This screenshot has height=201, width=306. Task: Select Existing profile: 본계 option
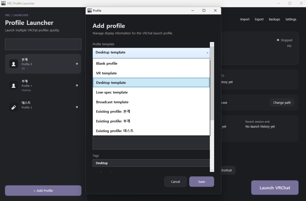click(151, 111)
